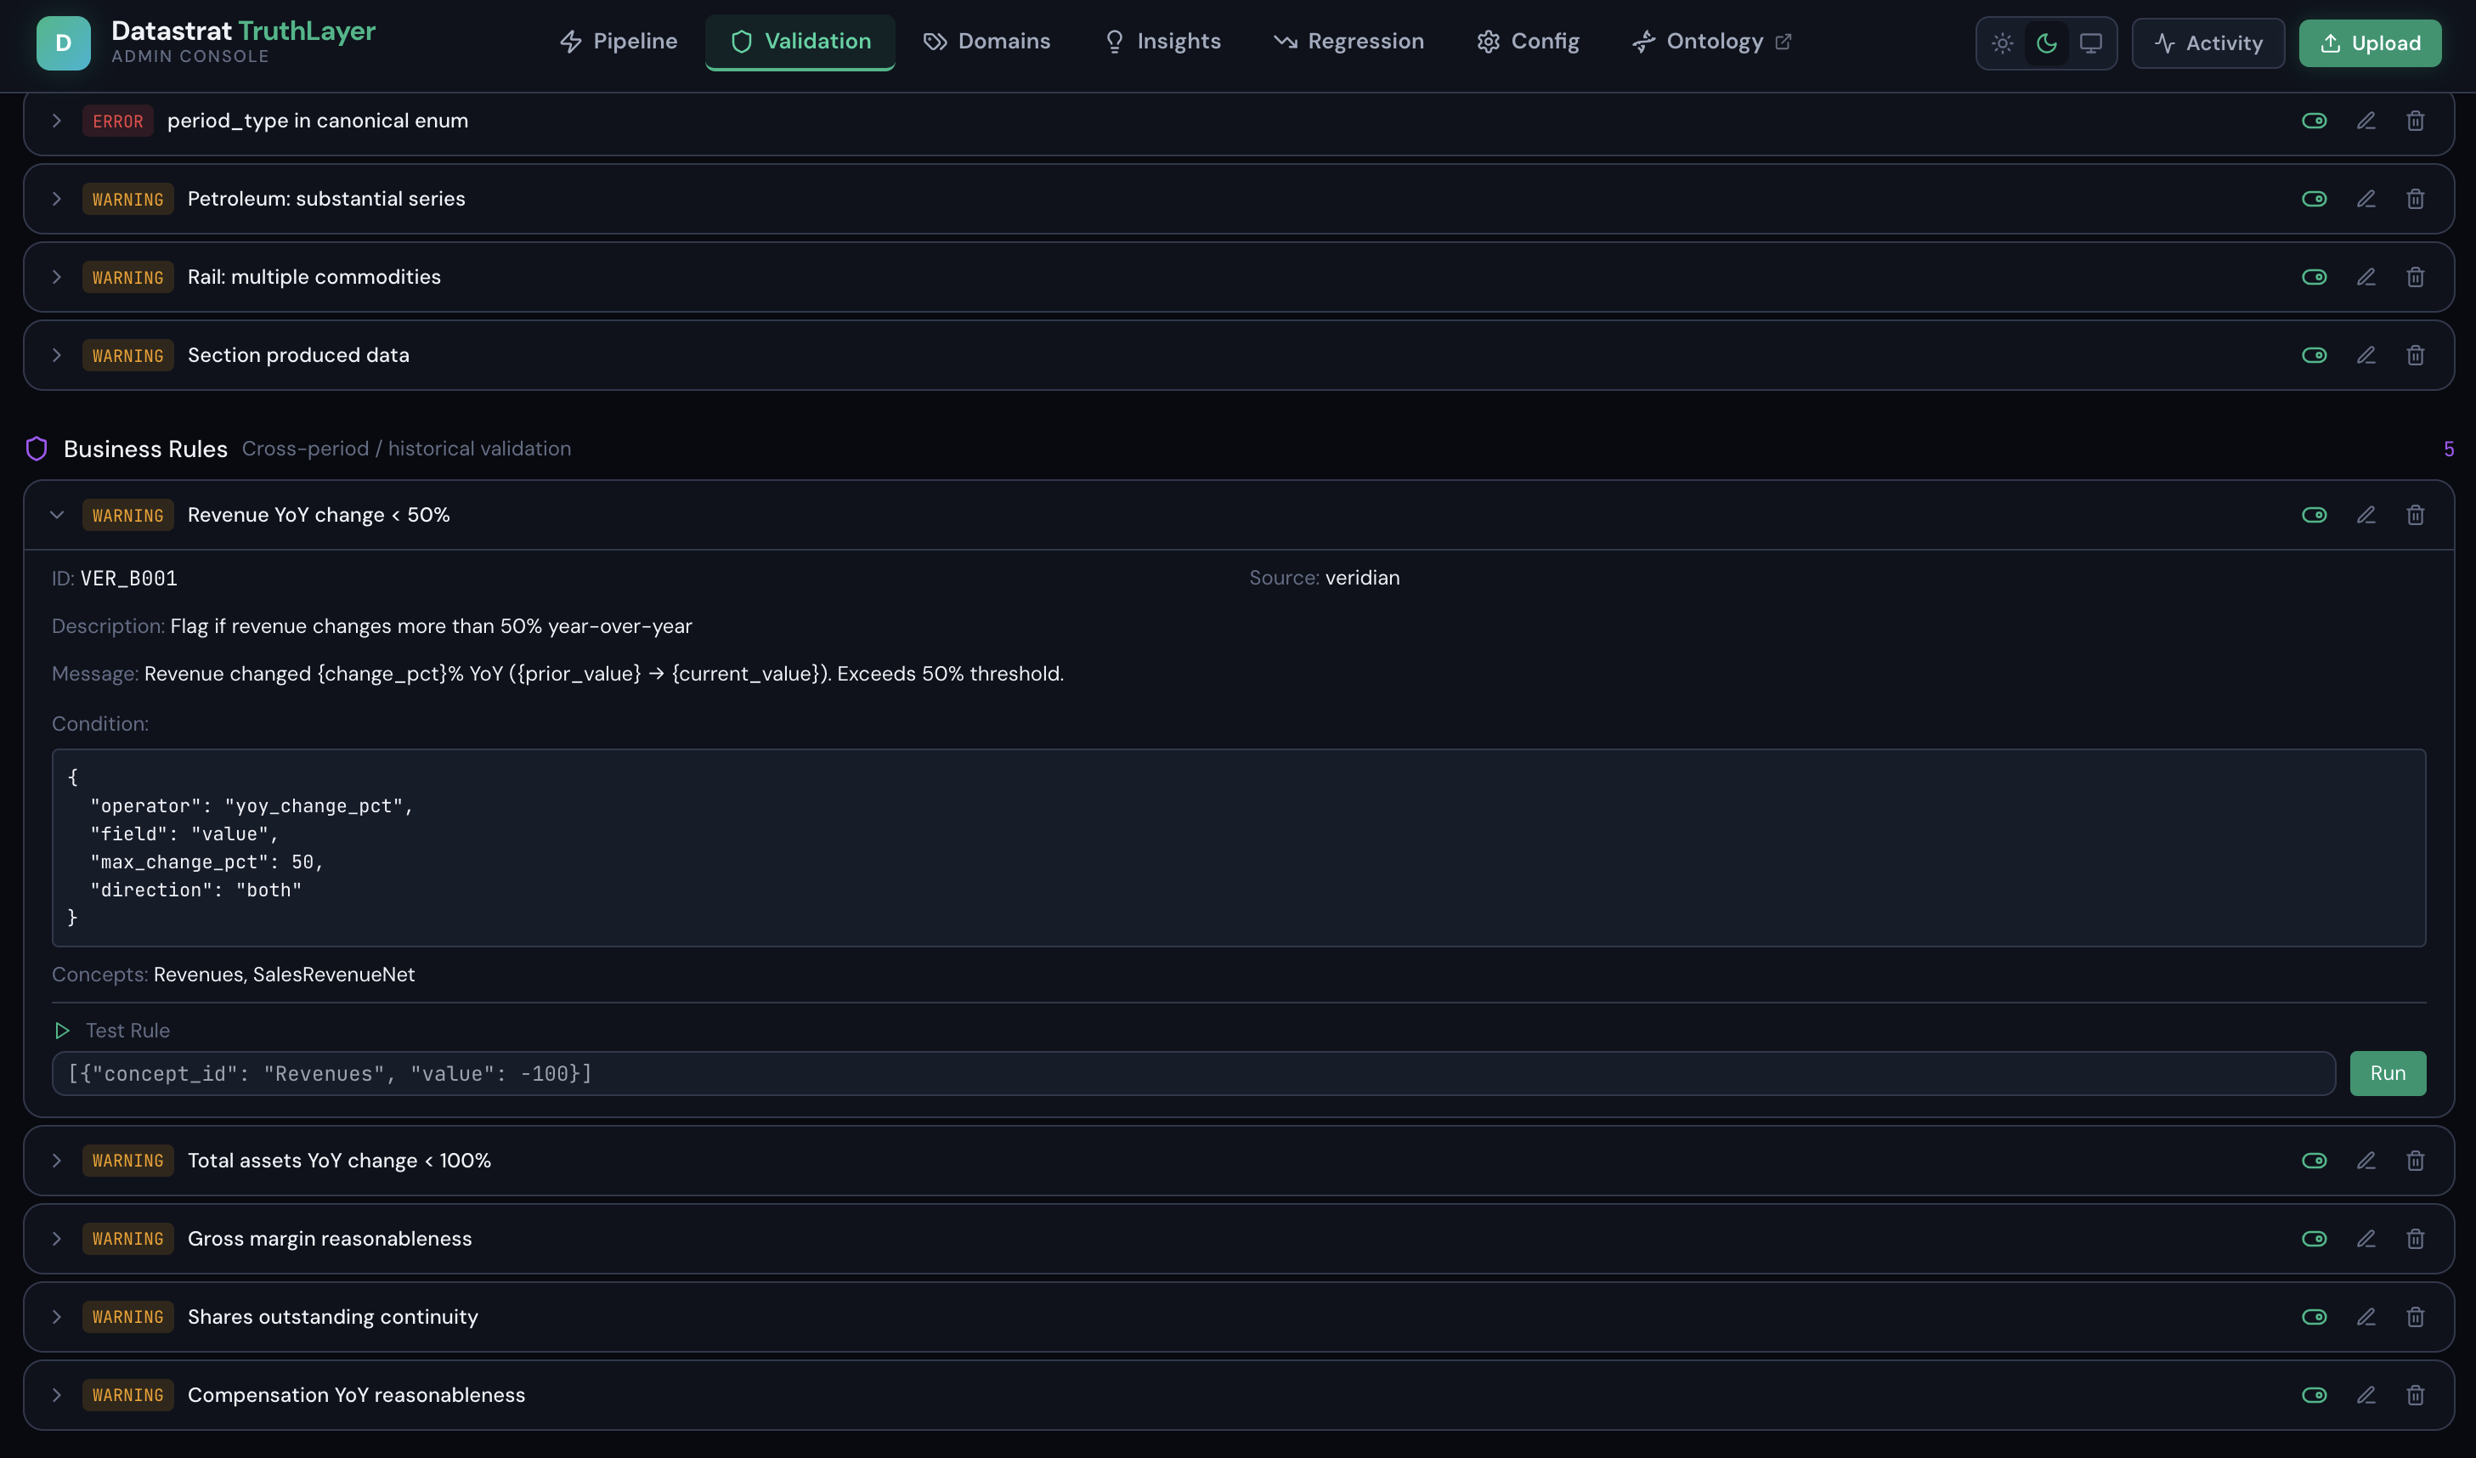The image size is (2476, 1458).
Task: Expand Gross margin reasonableness details
Action: 57,1239
